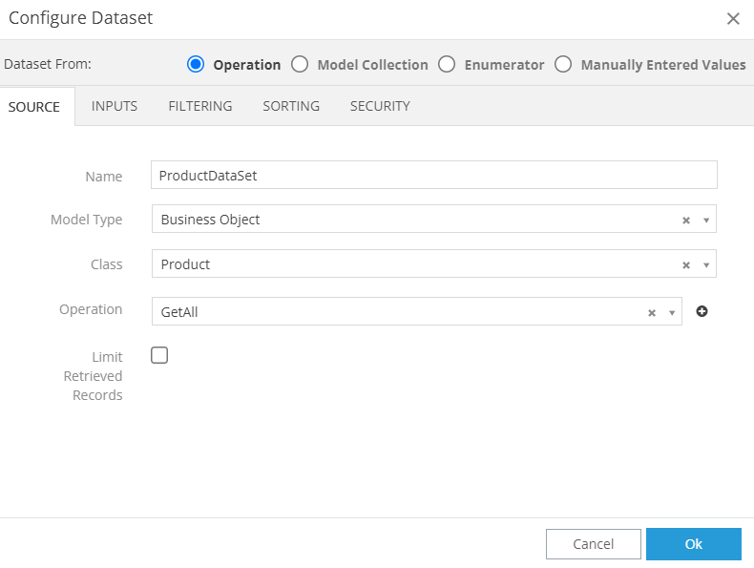Screen dimensions: 754x568
Task: Choose the Enumerator radio option
Action: pos(447,65)
